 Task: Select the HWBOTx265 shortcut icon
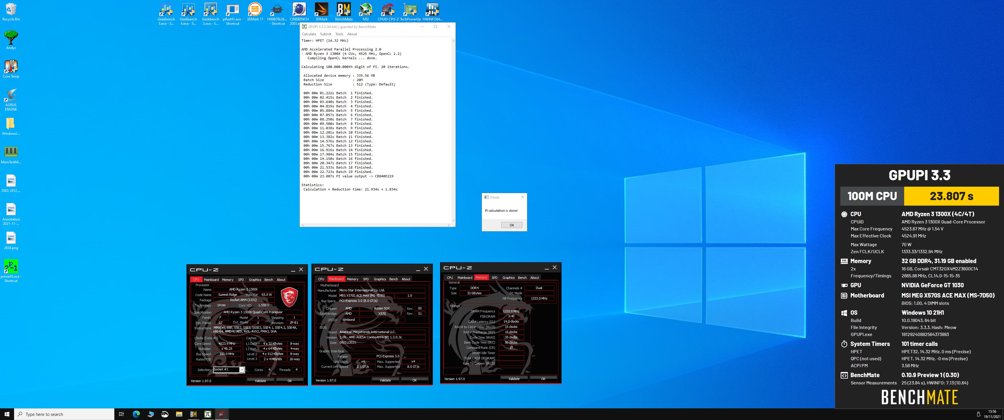(x=277, y=14)
